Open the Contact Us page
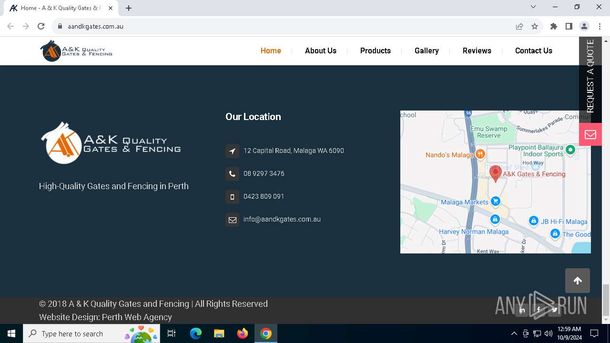Screen dimensions: 610x343 coord(534,50)
